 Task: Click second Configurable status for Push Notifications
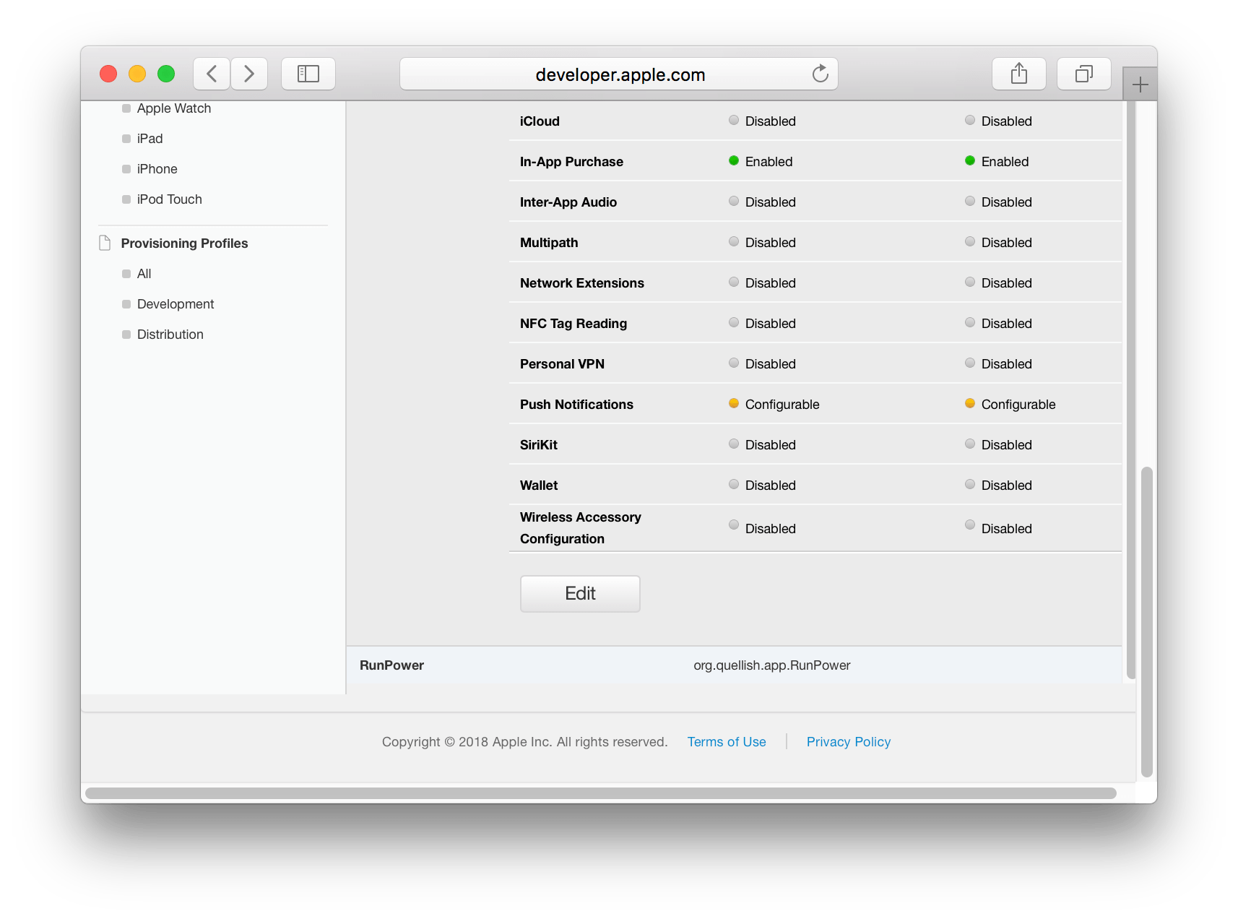1018,405
